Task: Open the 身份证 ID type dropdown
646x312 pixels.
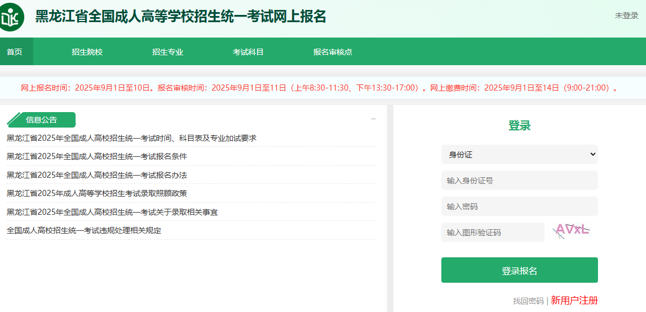Action: point(519,155)
